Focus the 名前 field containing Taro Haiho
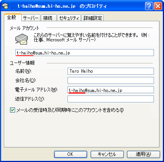The height and width of the screenshot is (162, 164). coord(111,71)
